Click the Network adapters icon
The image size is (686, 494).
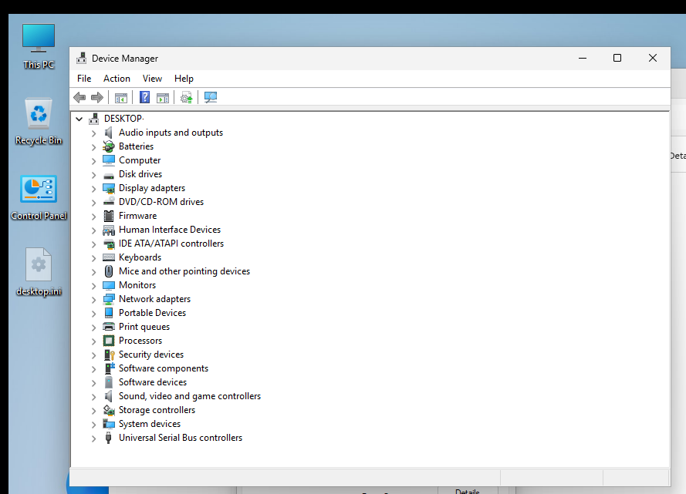(x=109, y=299)
